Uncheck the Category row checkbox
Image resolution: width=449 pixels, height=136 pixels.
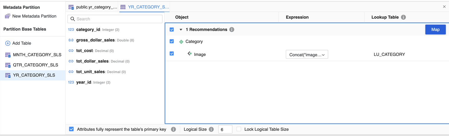(x=172, y=42)
